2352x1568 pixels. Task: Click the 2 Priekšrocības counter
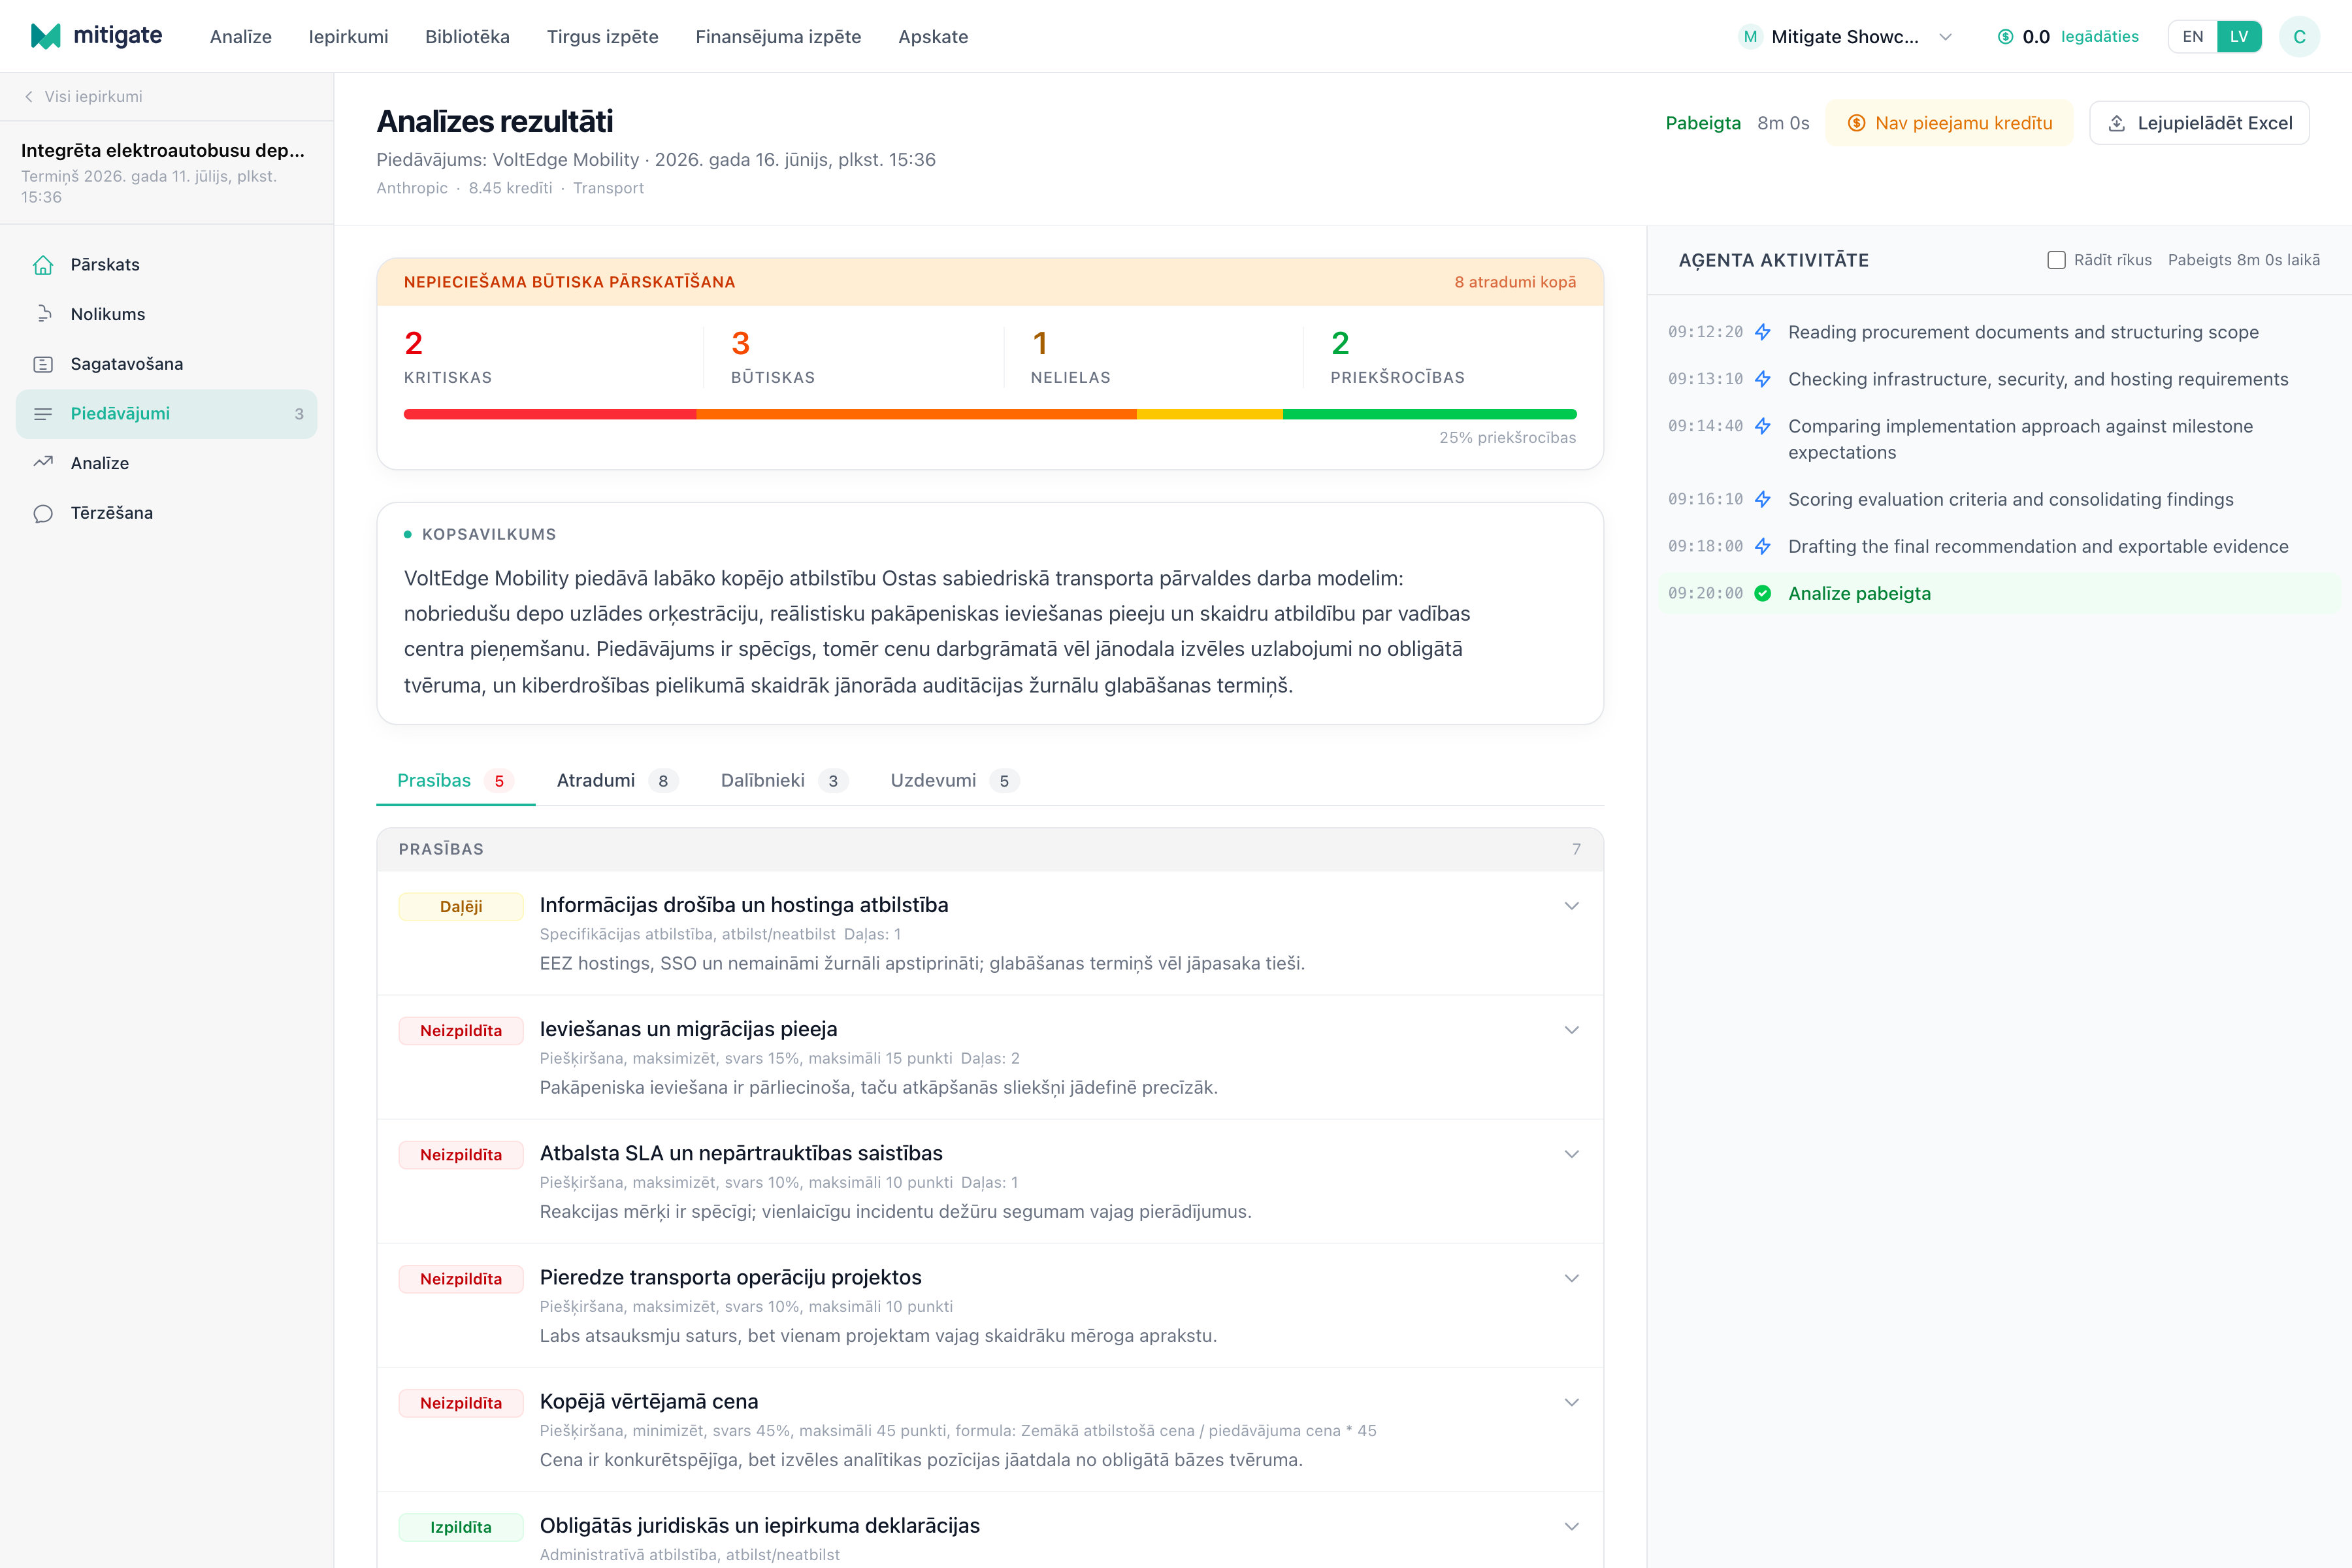[x=1397, y=357]
